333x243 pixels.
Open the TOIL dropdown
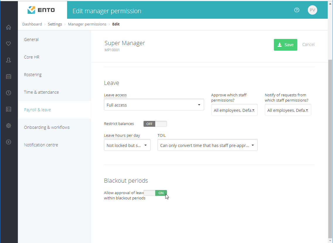pos(207,145)
